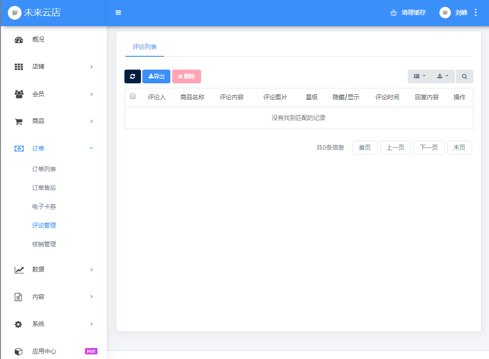Switch to the 评论列表 tab

pos(145,47)
